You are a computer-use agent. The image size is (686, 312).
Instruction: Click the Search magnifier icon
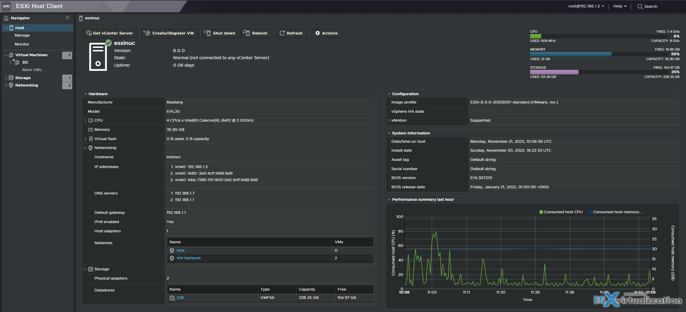(x=640, y=6)
